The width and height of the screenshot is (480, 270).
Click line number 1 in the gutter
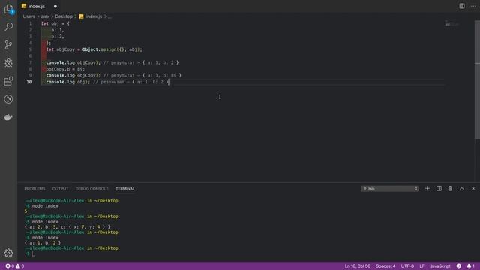(30, 23)
